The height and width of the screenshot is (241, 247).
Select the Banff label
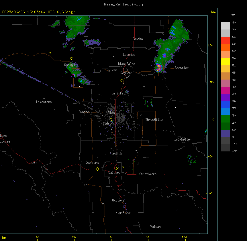tap(36, 162)
